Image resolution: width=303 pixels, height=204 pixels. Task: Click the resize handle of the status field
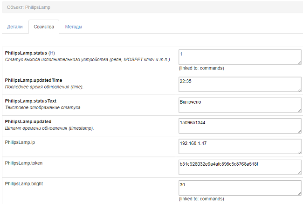click(299, 63)
